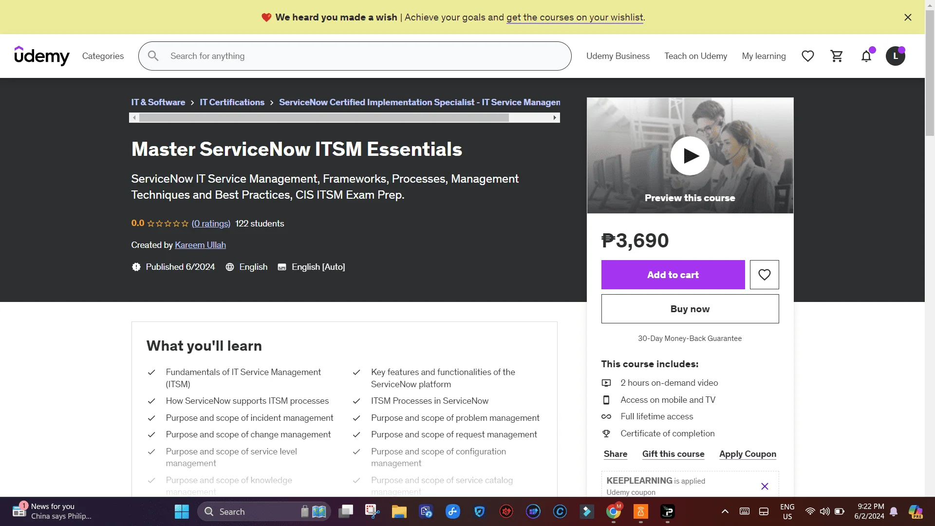
Task: Open the shopping cart icon
Action: (x=837, y=56)
